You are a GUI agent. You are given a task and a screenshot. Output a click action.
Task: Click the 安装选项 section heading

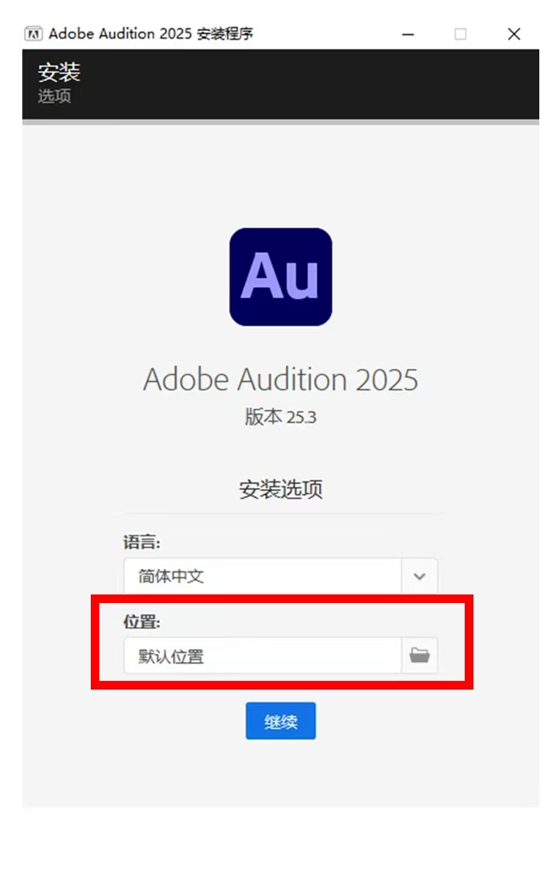pos(280,489)
